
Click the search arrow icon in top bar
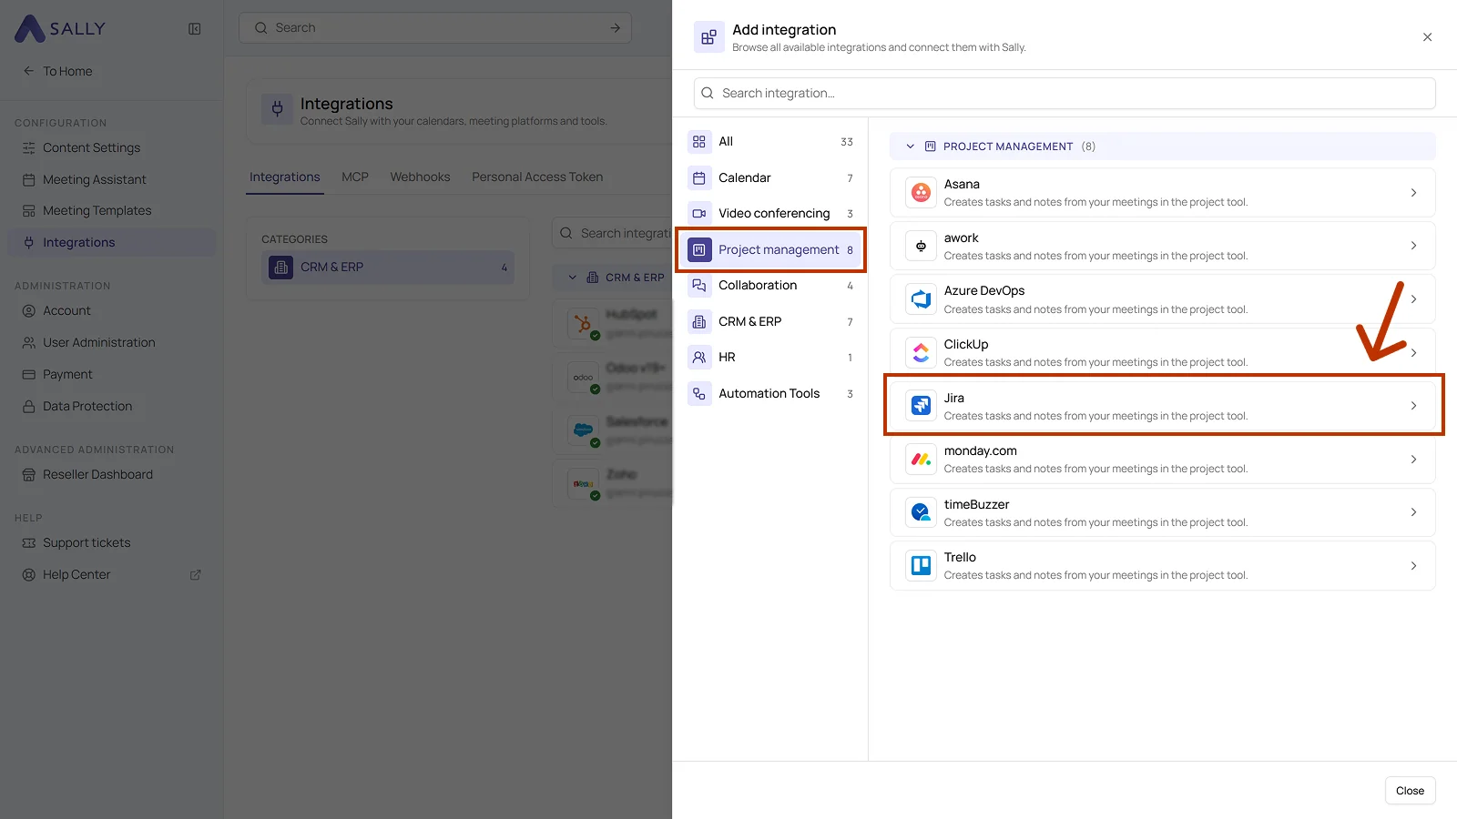pyautogui.click(x=616, y=28)
